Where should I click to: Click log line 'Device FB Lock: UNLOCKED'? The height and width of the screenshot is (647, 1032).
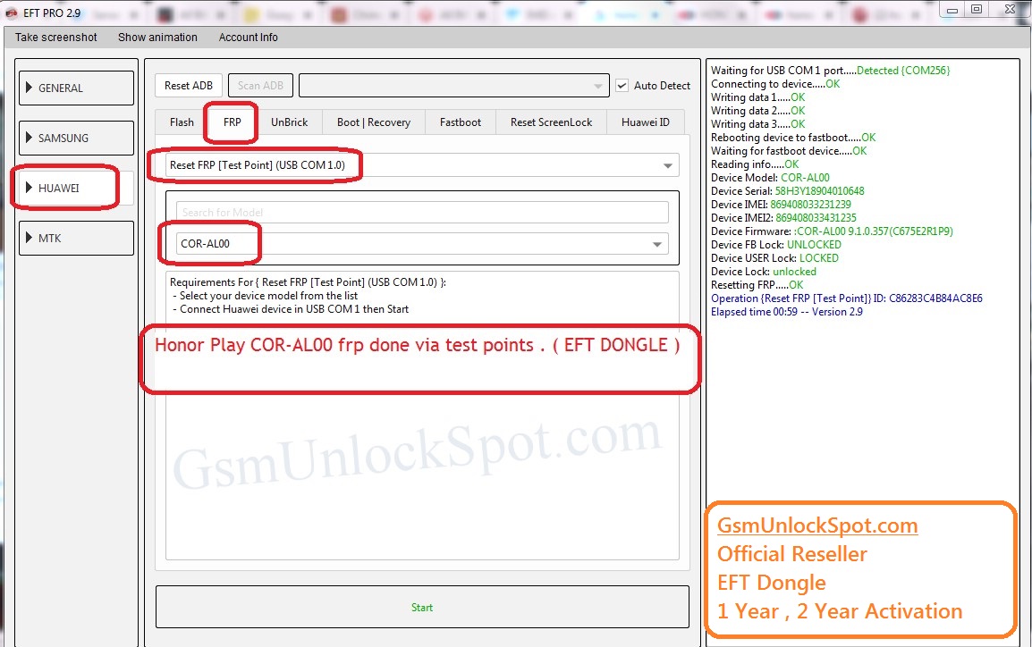point(776,245)
